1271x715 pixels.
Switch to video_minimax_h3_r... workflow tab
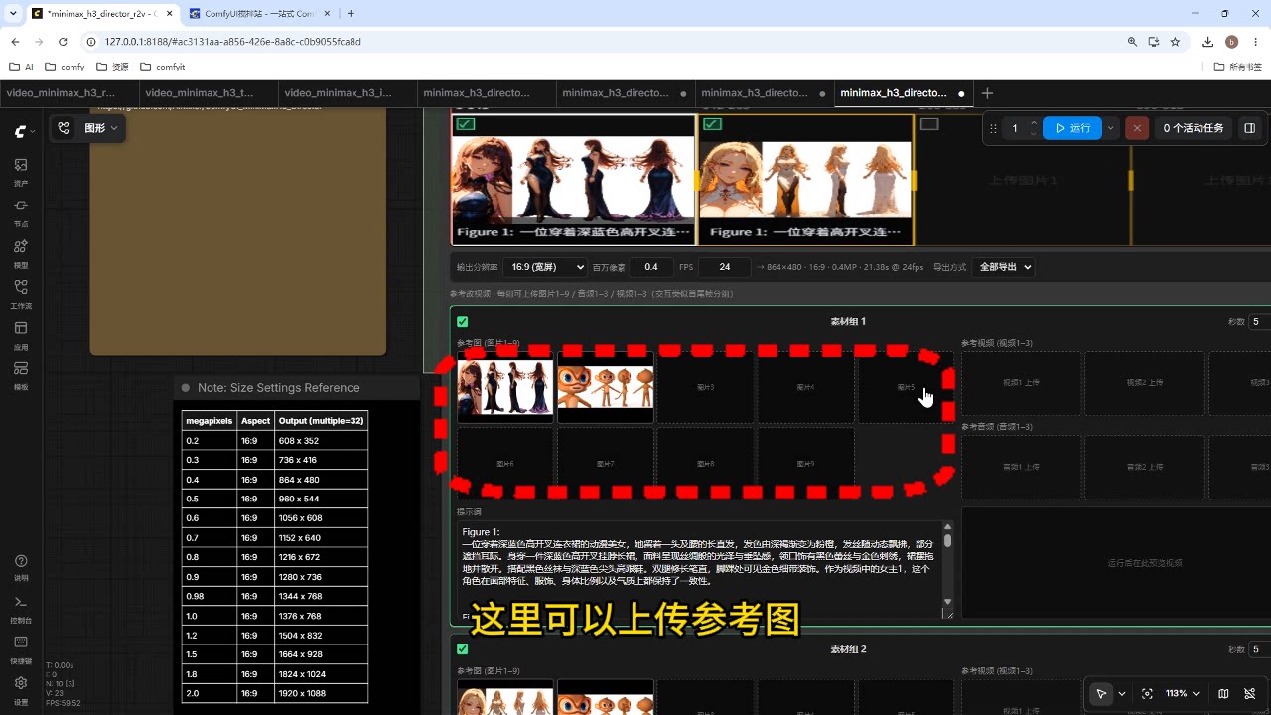pyautogui.click(x=69, y=93)
